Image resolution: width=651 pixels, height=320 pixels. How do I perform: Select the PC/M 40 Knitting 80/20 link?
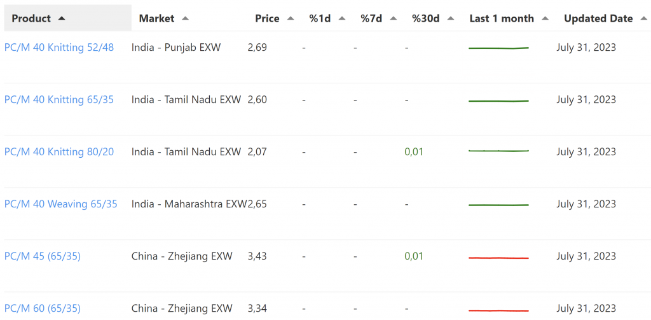coord(59,151)
